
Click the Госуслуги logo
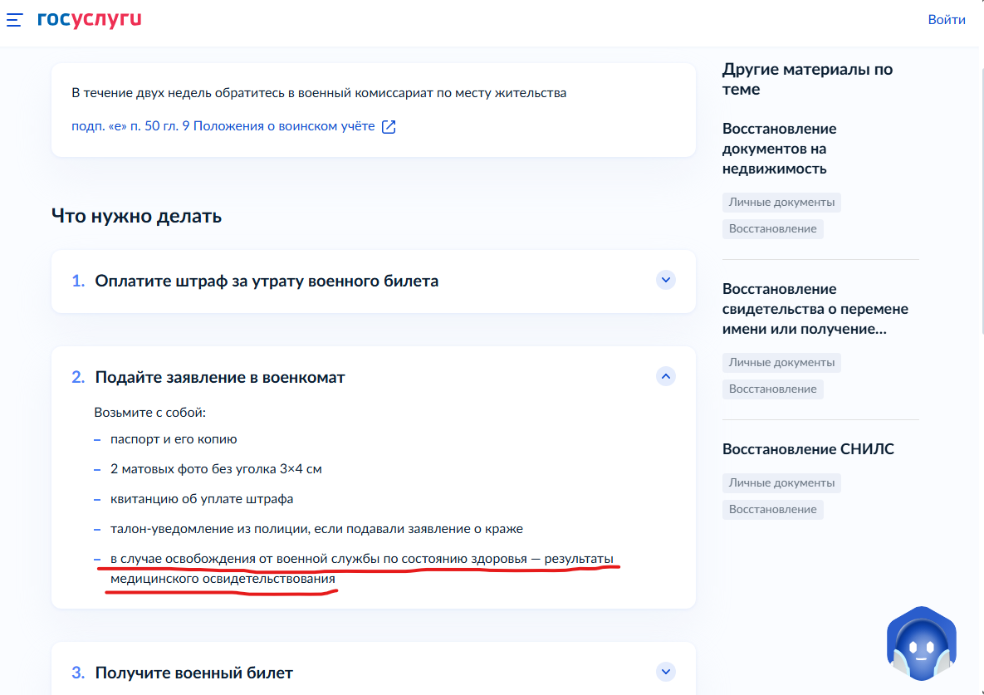click(89, 19)
